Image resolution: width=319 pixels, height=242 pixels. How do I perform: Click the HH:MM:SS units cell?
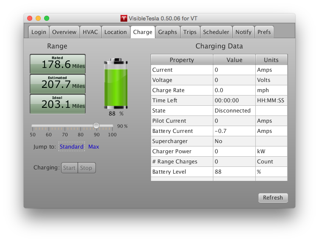point(271,100)
